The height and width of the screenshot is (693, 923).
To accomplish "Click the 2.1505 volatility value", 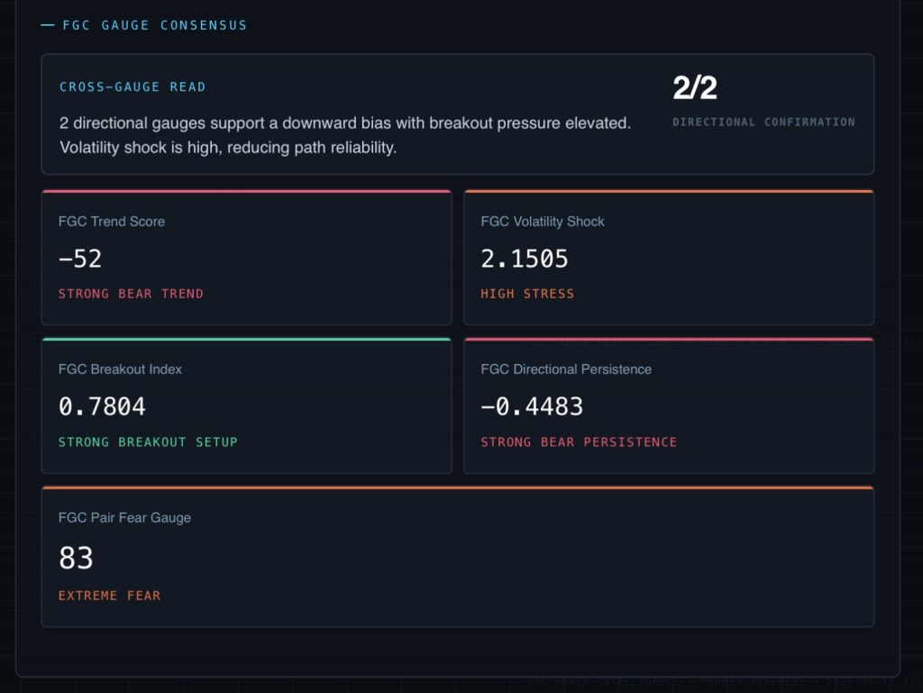I will point(525,259).
